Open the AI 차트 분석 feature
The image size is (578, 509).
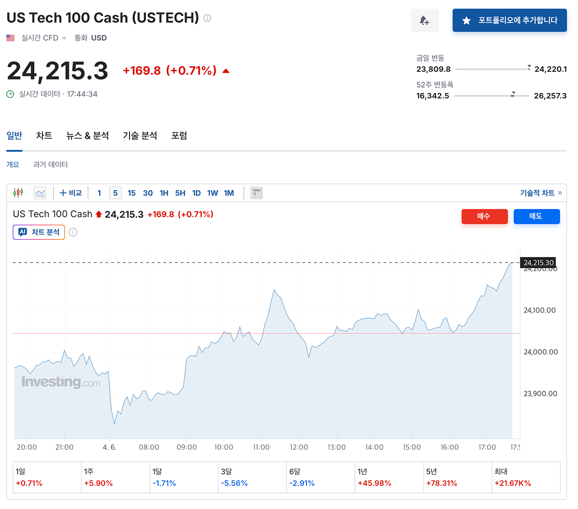point(39,232)
